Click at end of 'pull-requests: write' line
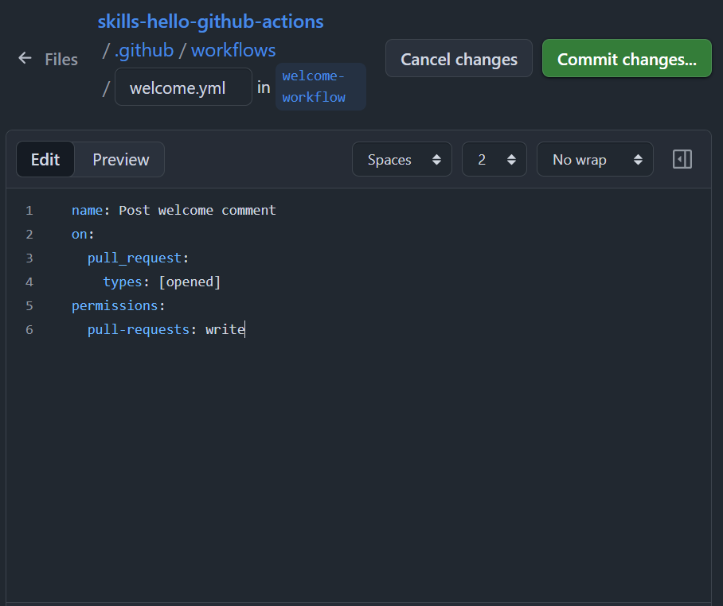Image resolution: width=723 pixels, height=606 pixels. pyautogui.click(x=245, y=329)
